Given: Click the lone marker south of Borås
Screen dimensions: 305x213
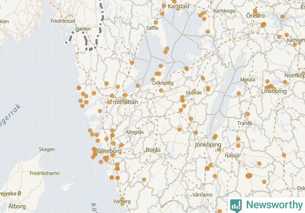Looking at the screenshot, I should click(144, 180).
